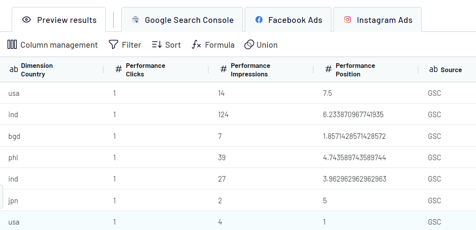Click the Performance Clicks column header

click(145, 70)
